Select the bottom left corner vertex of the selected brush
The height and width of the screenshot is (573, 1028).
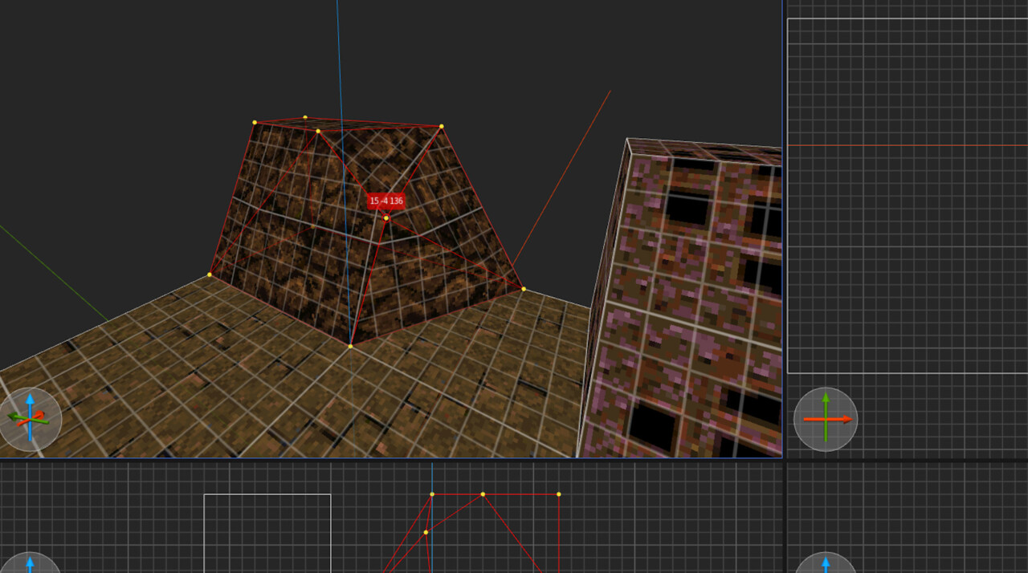pos(210,274)
